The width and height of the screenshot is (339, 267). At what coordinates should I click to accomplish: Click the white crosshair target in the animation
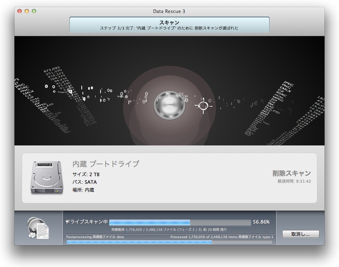click(203, 106)
